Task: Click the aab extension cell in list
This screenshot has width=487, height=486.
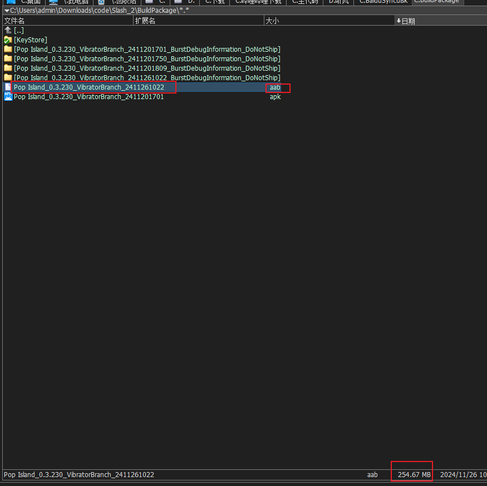Action: (x=275, y=87)
